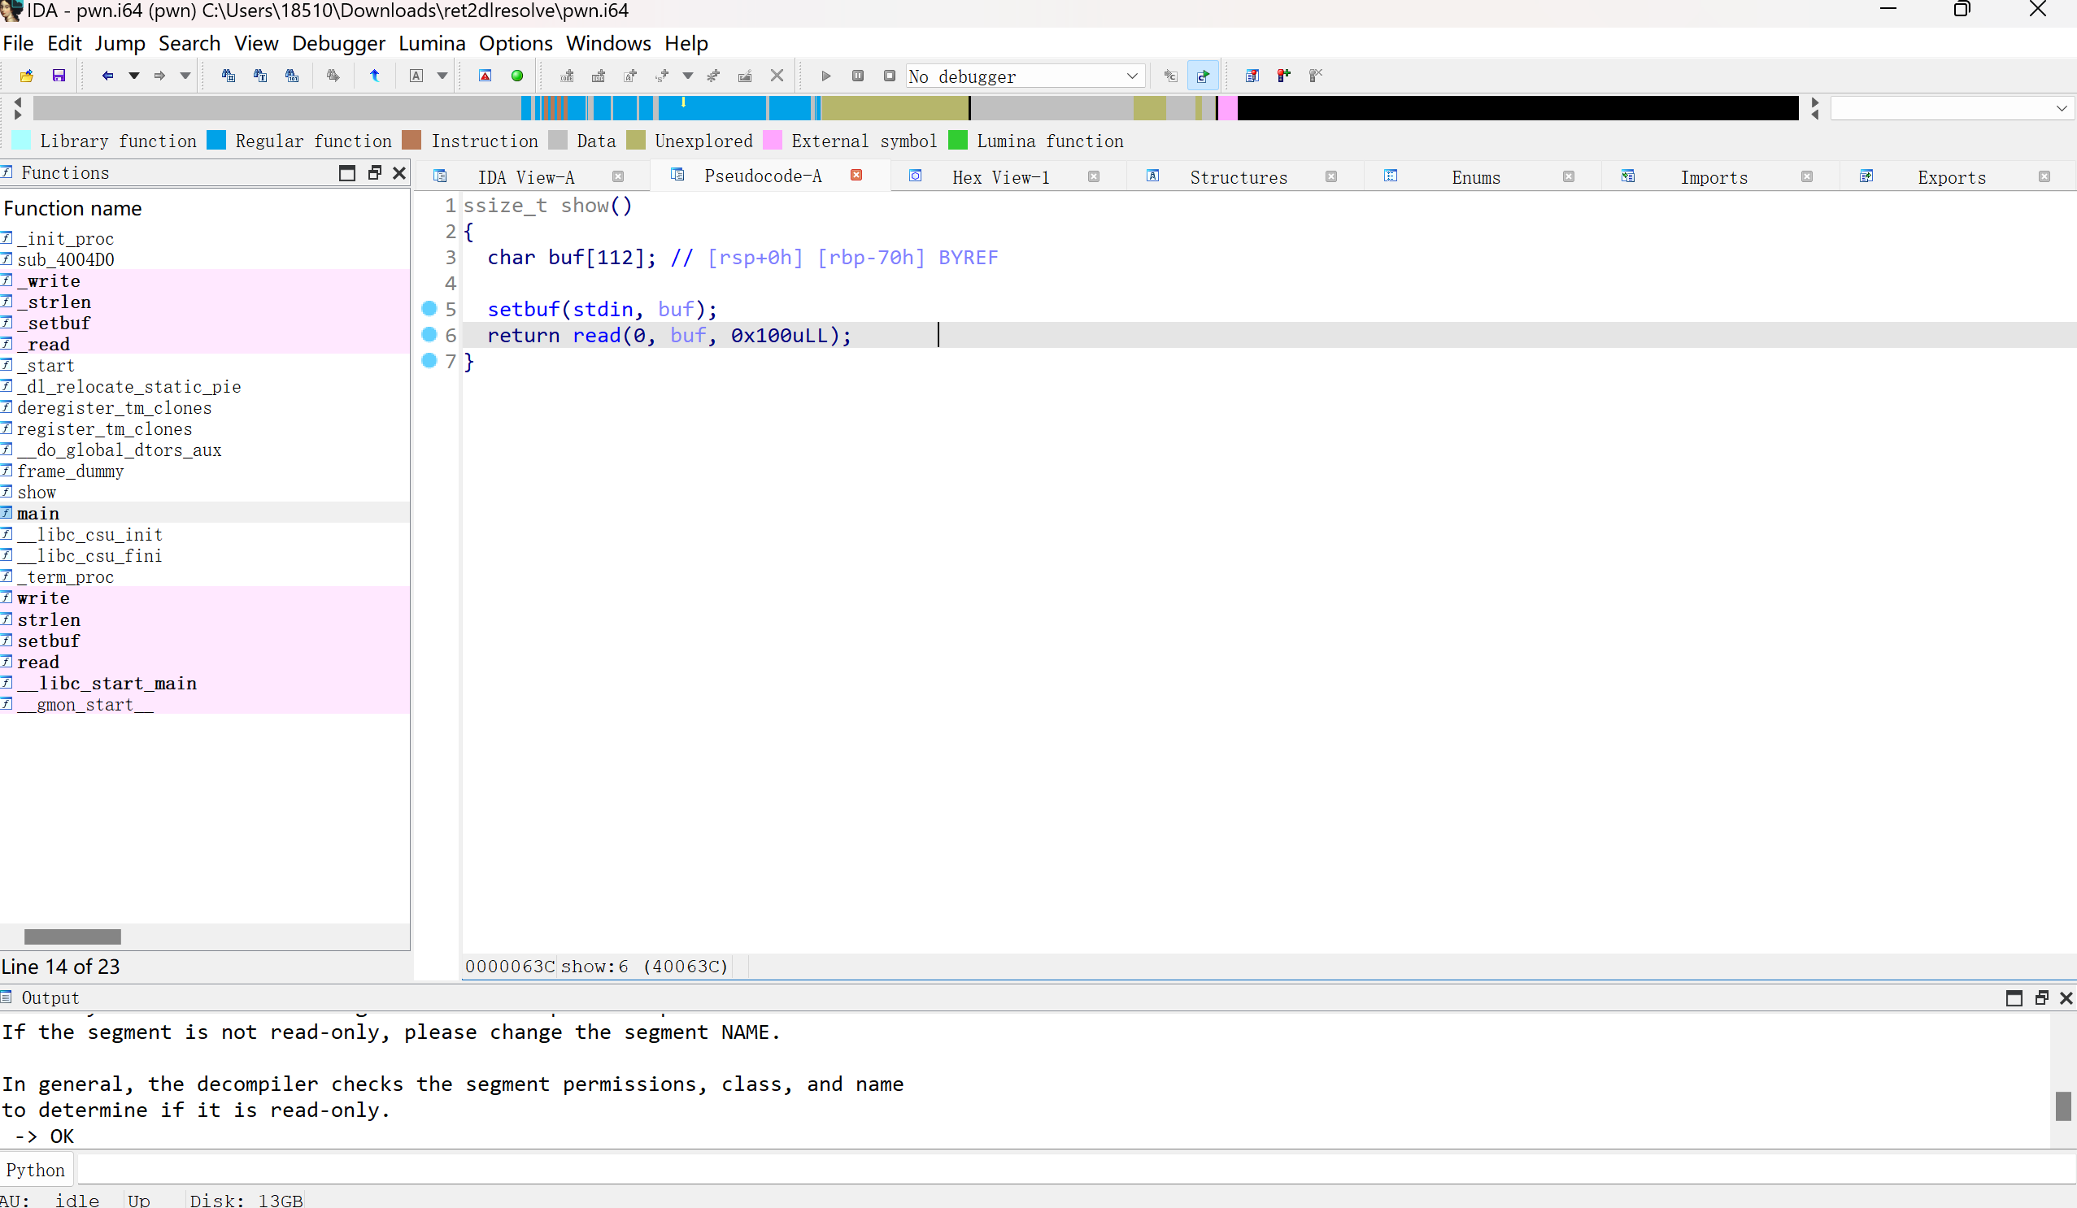
Task: Select the show function in Functions list
Action: pyautogui.click(x=204, y=492)
